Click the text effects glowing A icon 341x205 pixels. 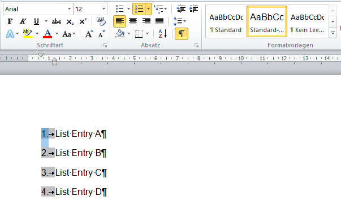pyautogui.click(x=10, y=34)
